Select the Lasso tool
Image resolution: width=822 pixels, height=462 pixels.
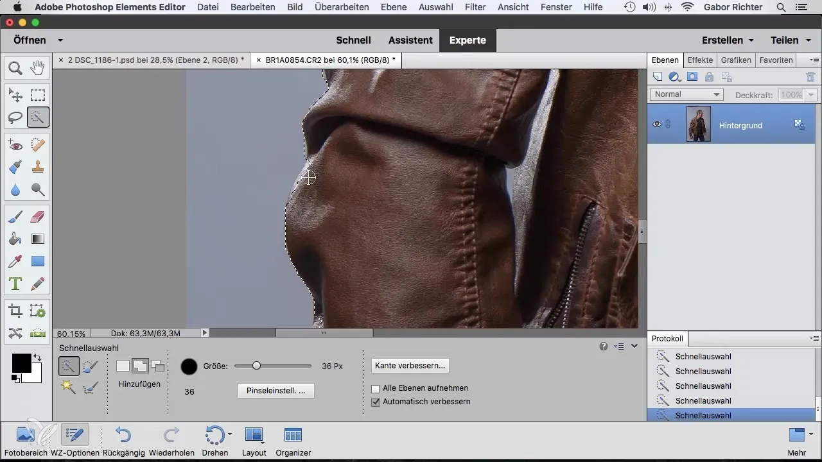[15, 117]
